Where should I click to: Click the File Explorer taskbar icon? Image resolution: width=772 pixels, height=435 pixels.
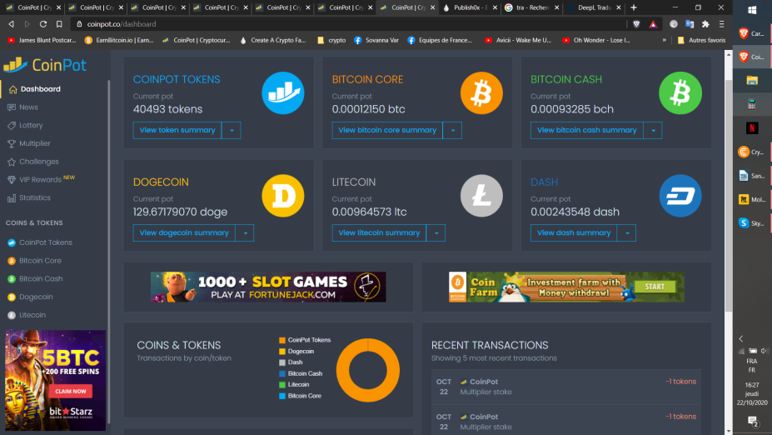[752, 80]
